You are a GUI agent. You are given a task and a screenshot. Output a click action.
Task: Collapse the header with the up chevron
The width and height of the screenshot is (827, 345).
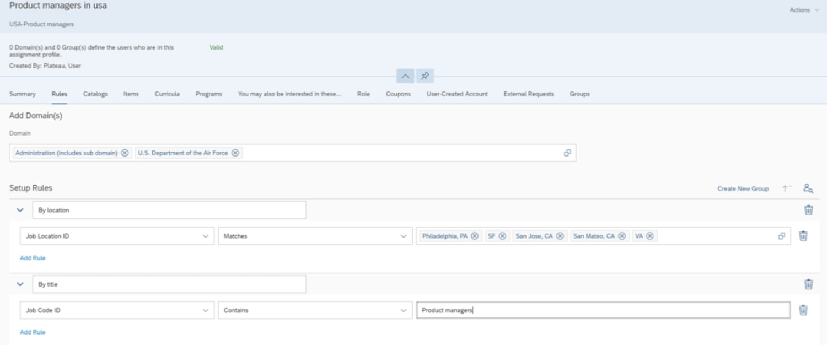[405, 76]
